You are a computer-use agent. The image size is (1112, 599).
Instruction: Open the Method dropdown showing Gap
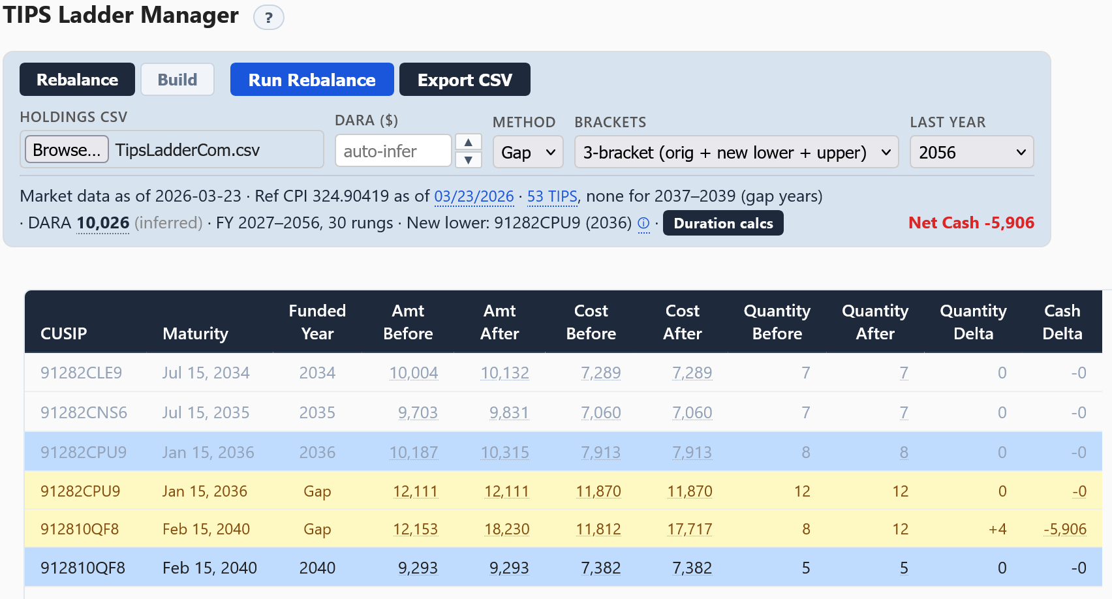click(x=527, y=152)
